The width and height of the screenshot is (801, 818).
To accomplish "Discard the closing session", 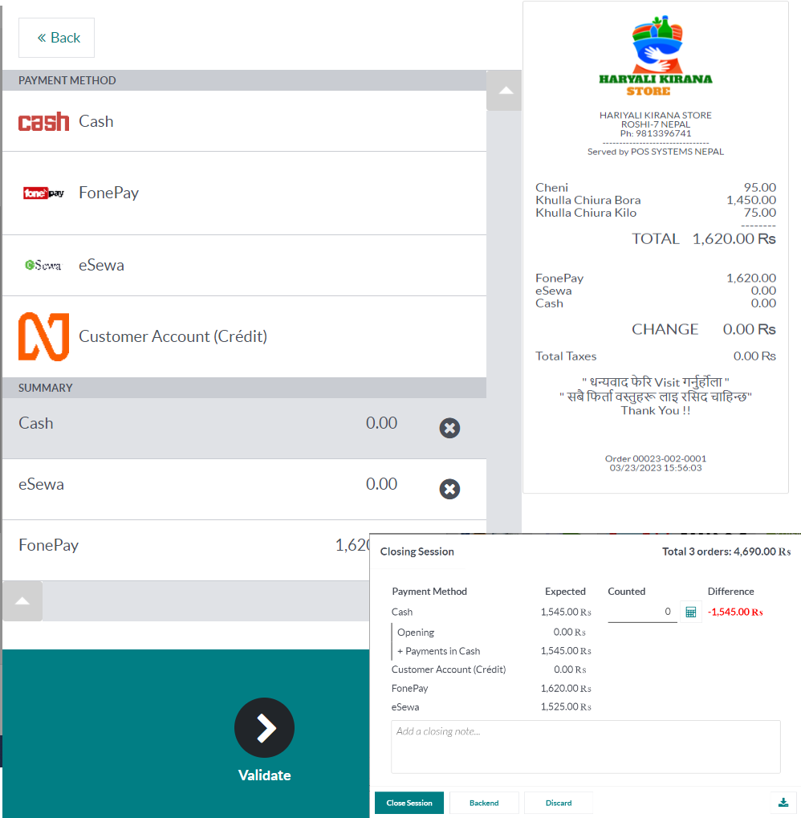I will pyautogui.click(x=559, y=803).
